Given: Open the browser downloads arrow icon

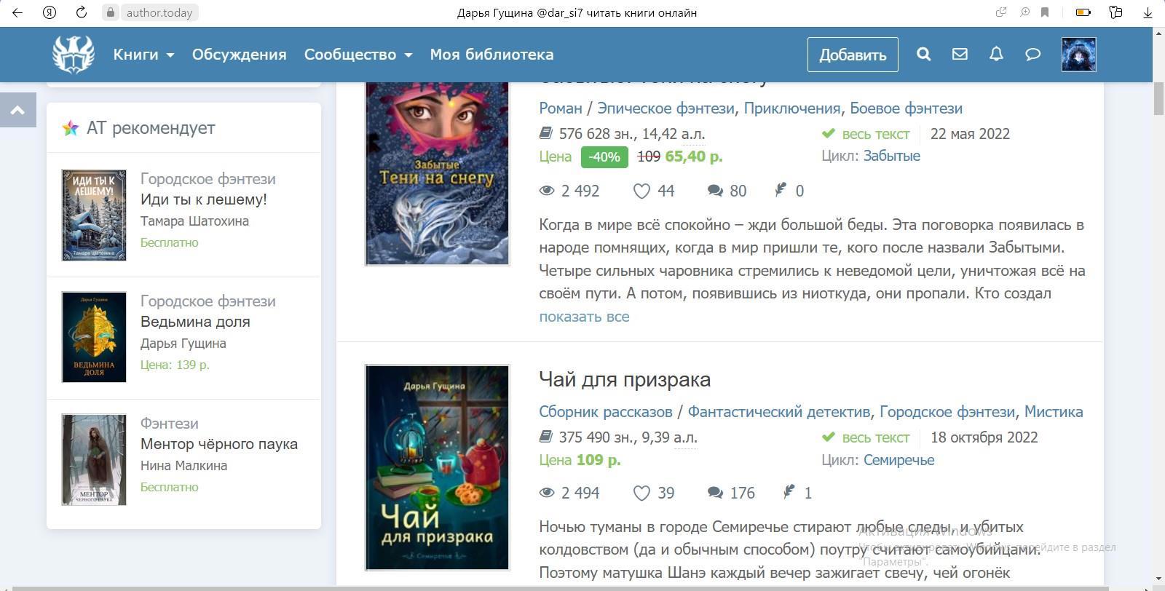Looking at the screenshot, I should click(x=1148, y=12).
